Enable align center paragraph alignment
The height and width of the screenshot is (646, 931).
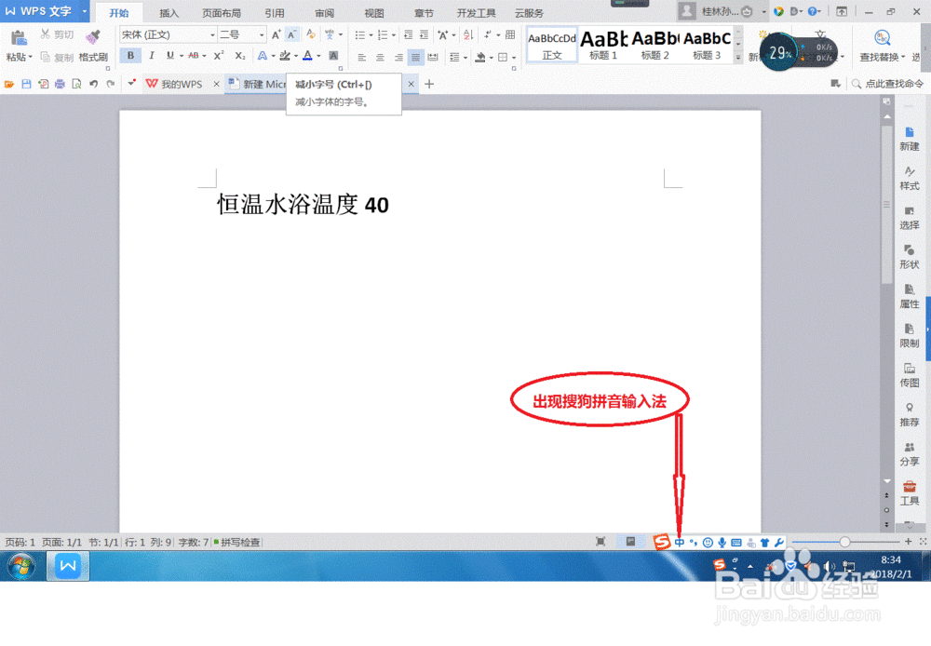coord(380,58)
